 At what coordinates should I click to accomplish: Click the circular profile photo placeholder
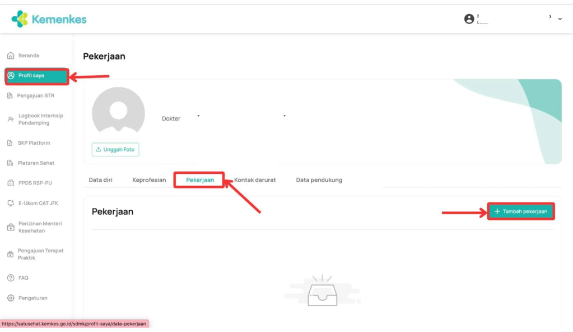[x=118, y=113]
